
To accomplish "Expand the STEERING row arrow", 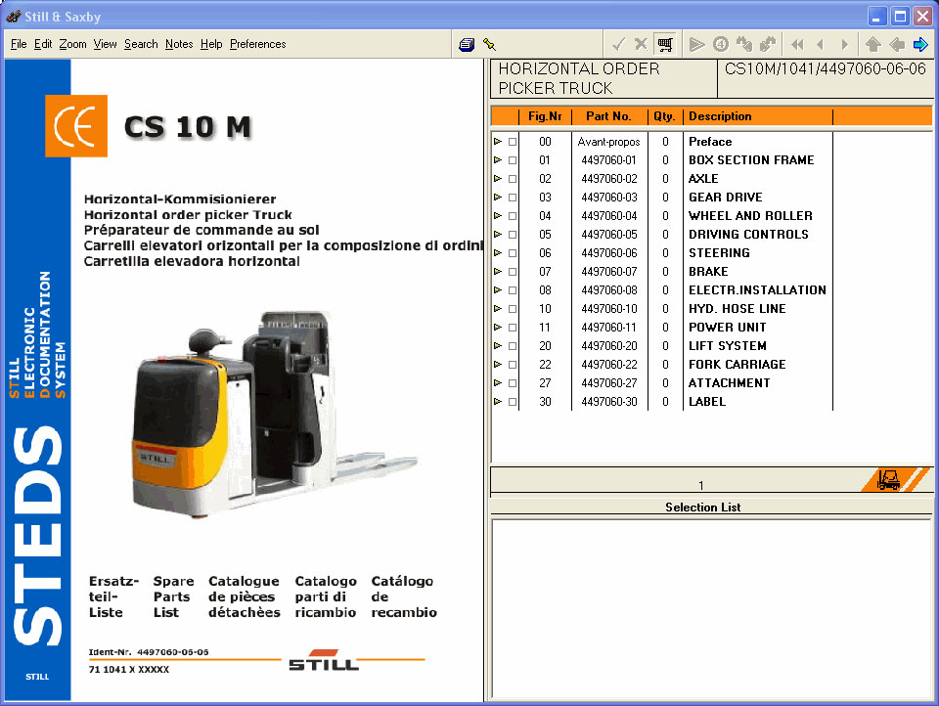I will pyautogui.click(x=498, y=252).
